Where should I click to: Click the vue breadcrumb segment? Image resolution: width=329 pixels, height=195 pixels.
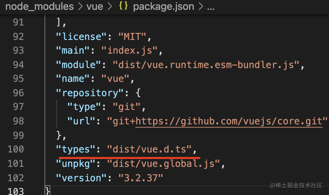click(x=95, y=7)
